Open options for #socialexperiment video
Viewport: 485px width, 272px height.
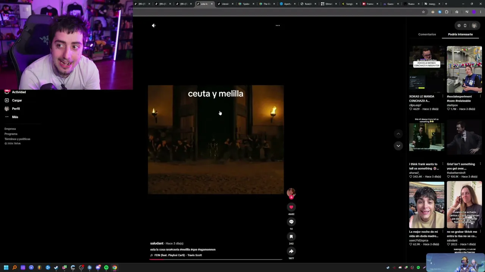pyautogui.click(x=480, y=97)
